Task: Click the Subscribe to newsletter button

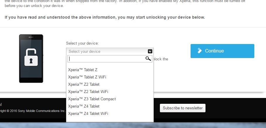Action: coord(182,108)
